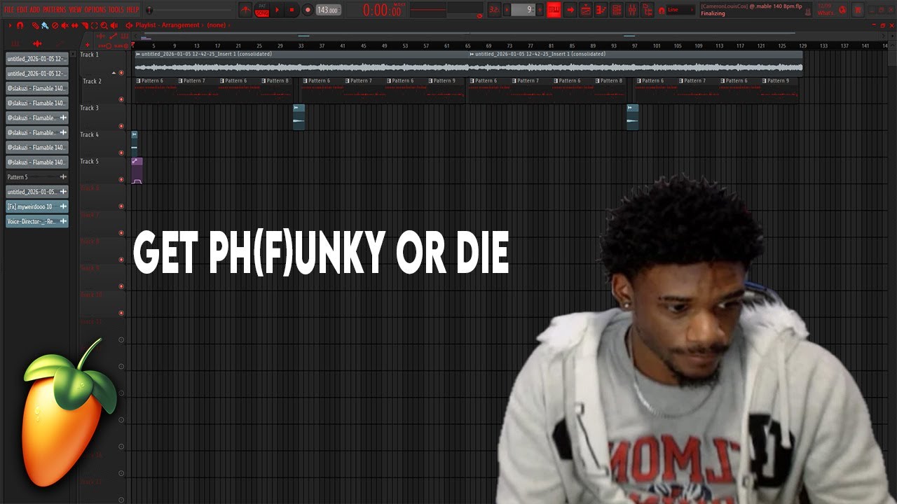Image resolution: width=897 pixels, height=504 pixels.
Task: Open the TOOLS menu
Action: [115, 10]
